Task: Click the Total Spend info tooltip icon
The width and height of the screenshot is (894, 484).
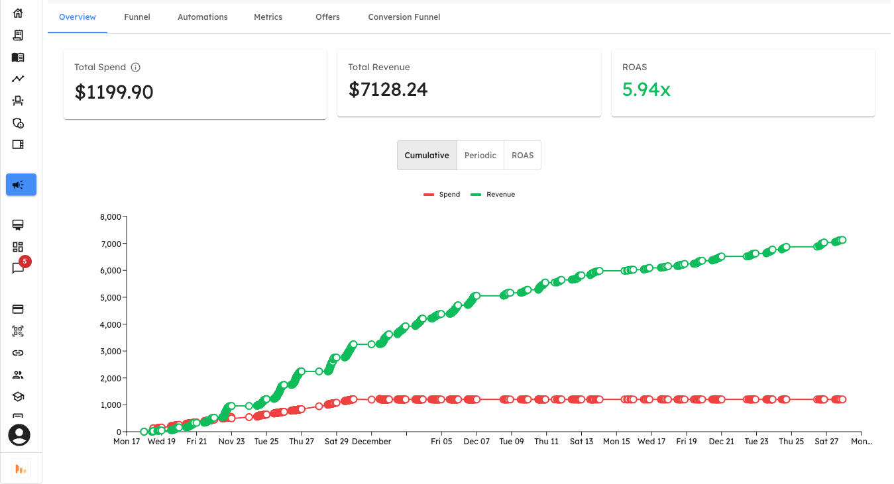Action: coord(136,67)
